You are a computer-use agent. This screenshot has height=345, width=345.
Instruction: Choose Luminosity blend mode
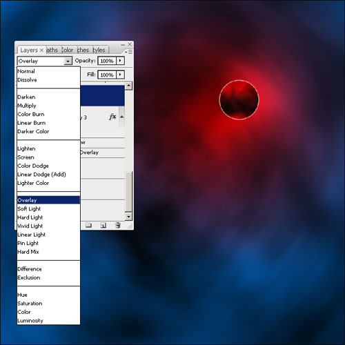[x=48, y=320]
